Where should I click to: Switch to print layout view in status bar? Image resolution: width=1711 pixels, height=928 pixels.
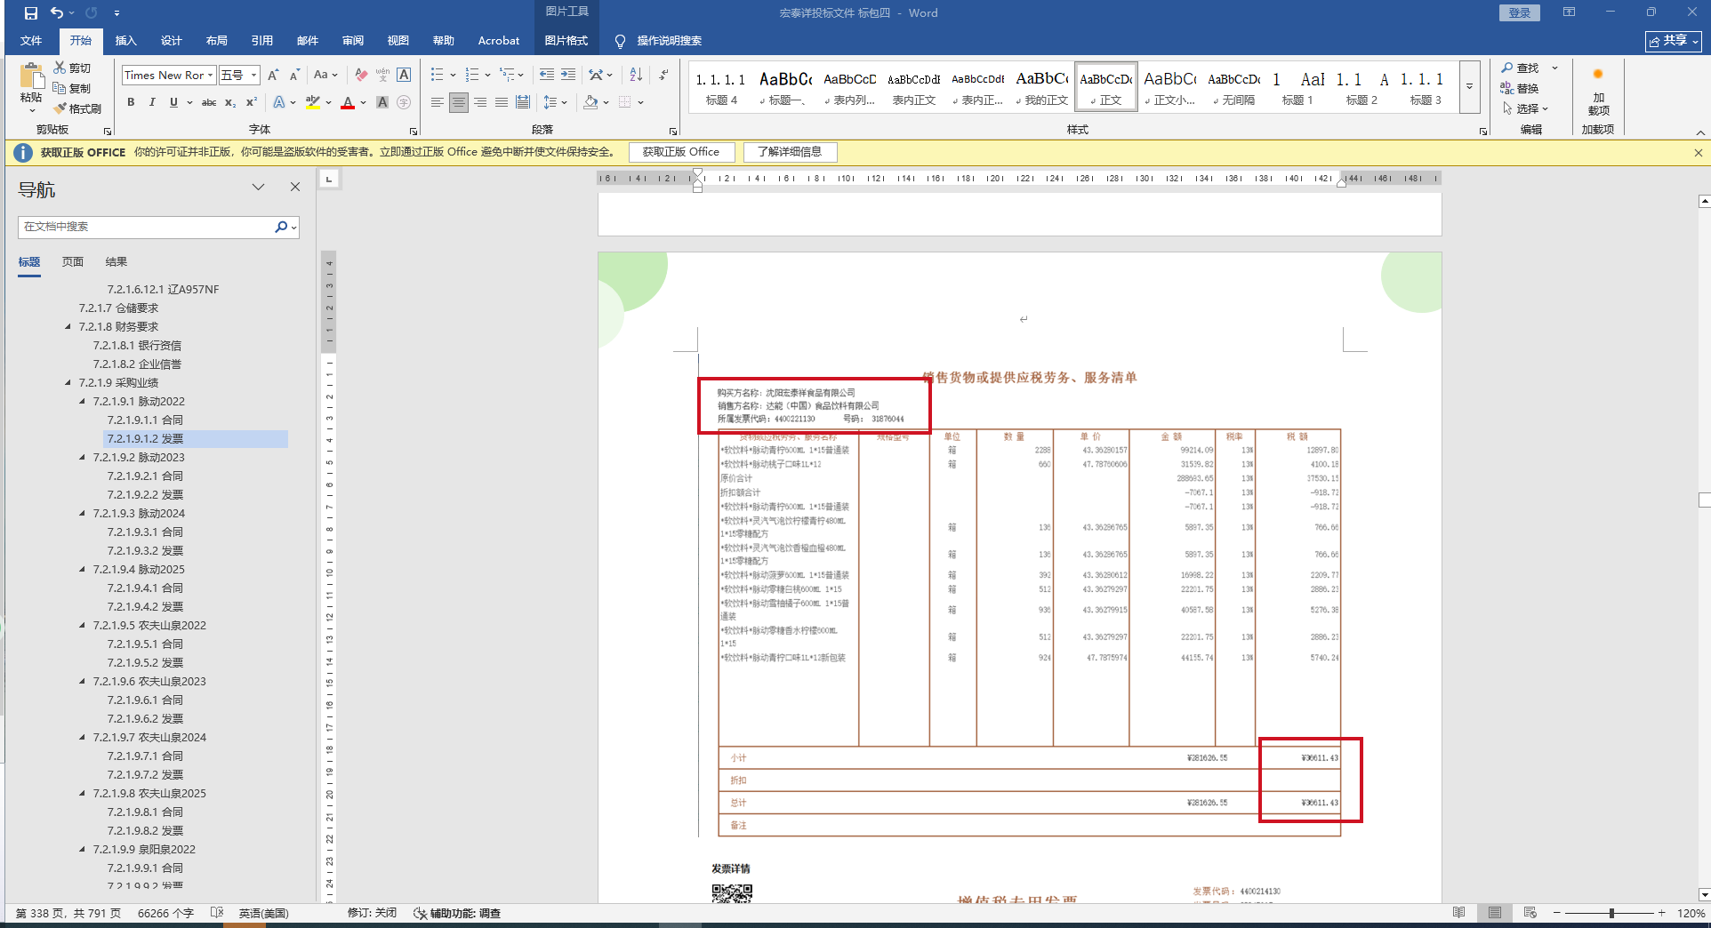(1495, 913)
